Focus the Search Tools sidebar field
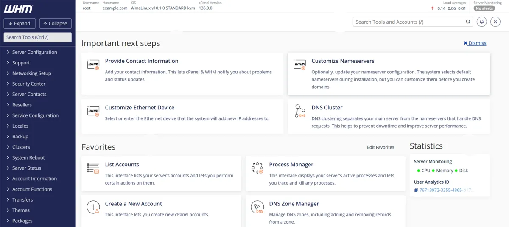Image resolution: width=509 pixels, height=227 pixels. click(38, 37)
